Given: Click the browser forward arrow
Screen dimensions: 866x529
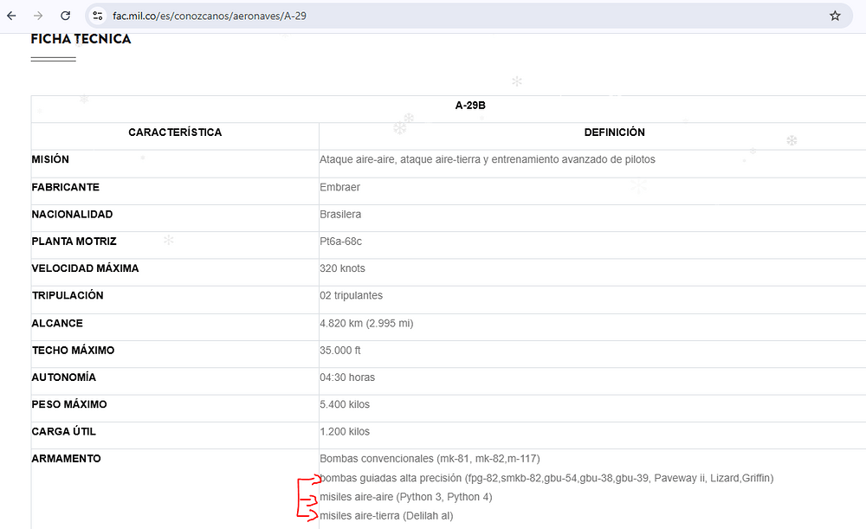Looking at the screenshot, I should point(38,16).
